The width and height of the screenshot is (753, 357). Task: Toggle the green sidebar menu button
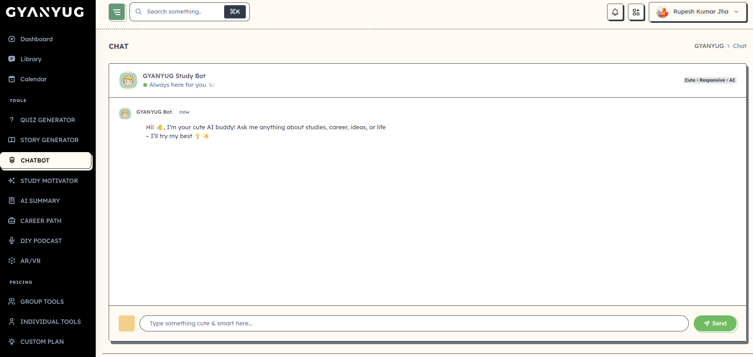pos(117,12)
